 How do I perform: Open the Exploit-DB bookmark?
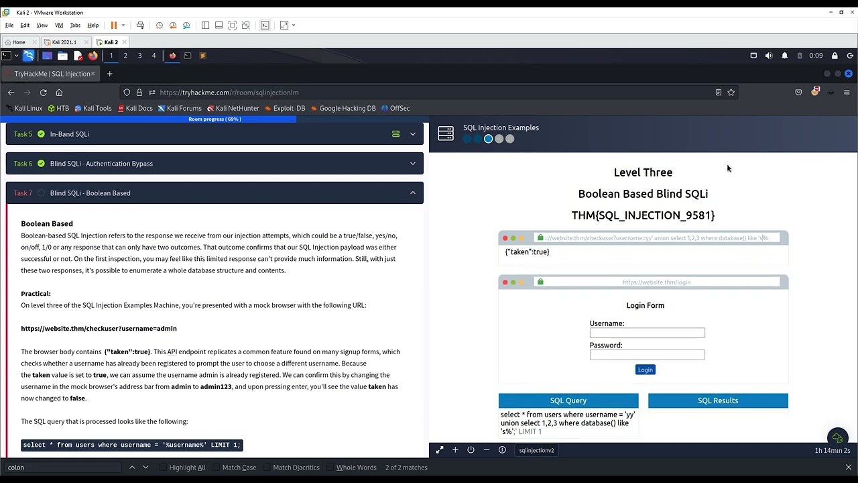pyautogui.click(x=289, y=108)
